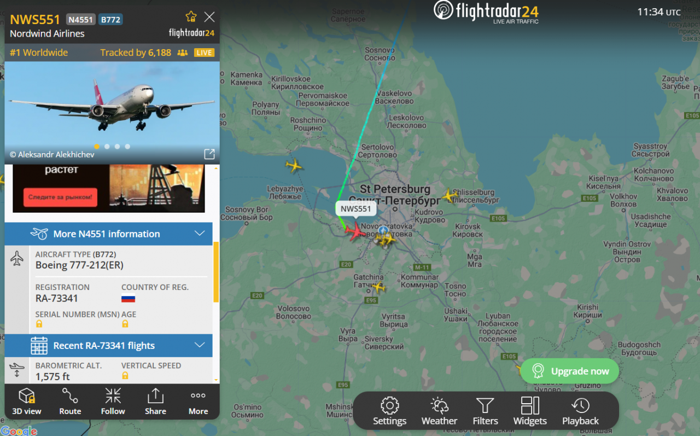Select the fourth photo carousel dot
This screenshot has width=700, height=436.
click(x=127, y=147)
